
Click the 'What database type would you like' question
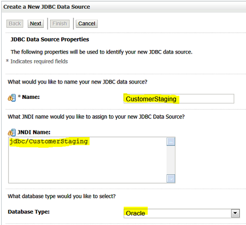pyautogui.click(x=62, y=196)
